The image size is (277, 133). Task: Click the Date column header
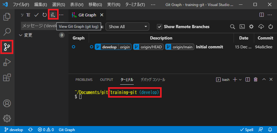click(244, 38)
